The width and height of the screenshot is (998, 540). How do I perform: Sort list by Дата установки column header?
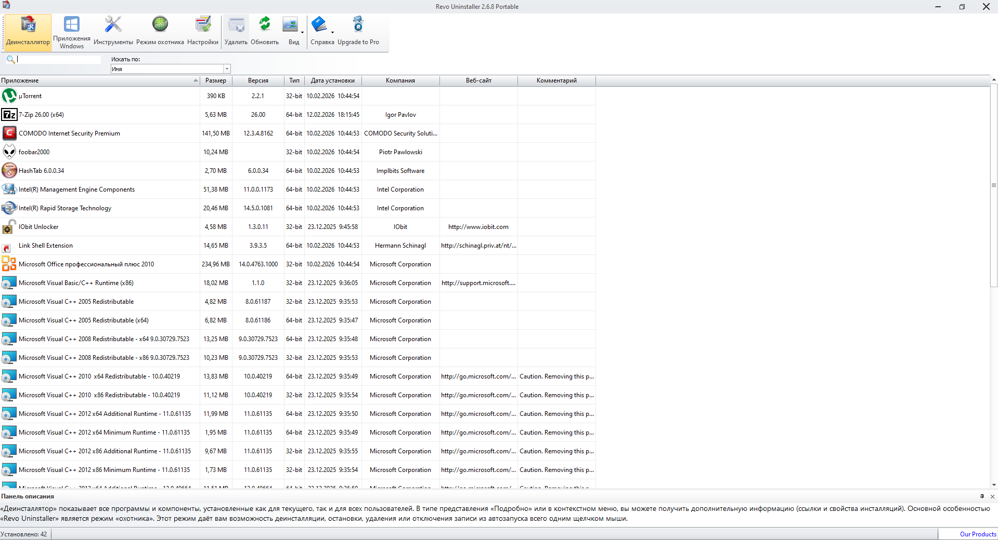point(332,80)
